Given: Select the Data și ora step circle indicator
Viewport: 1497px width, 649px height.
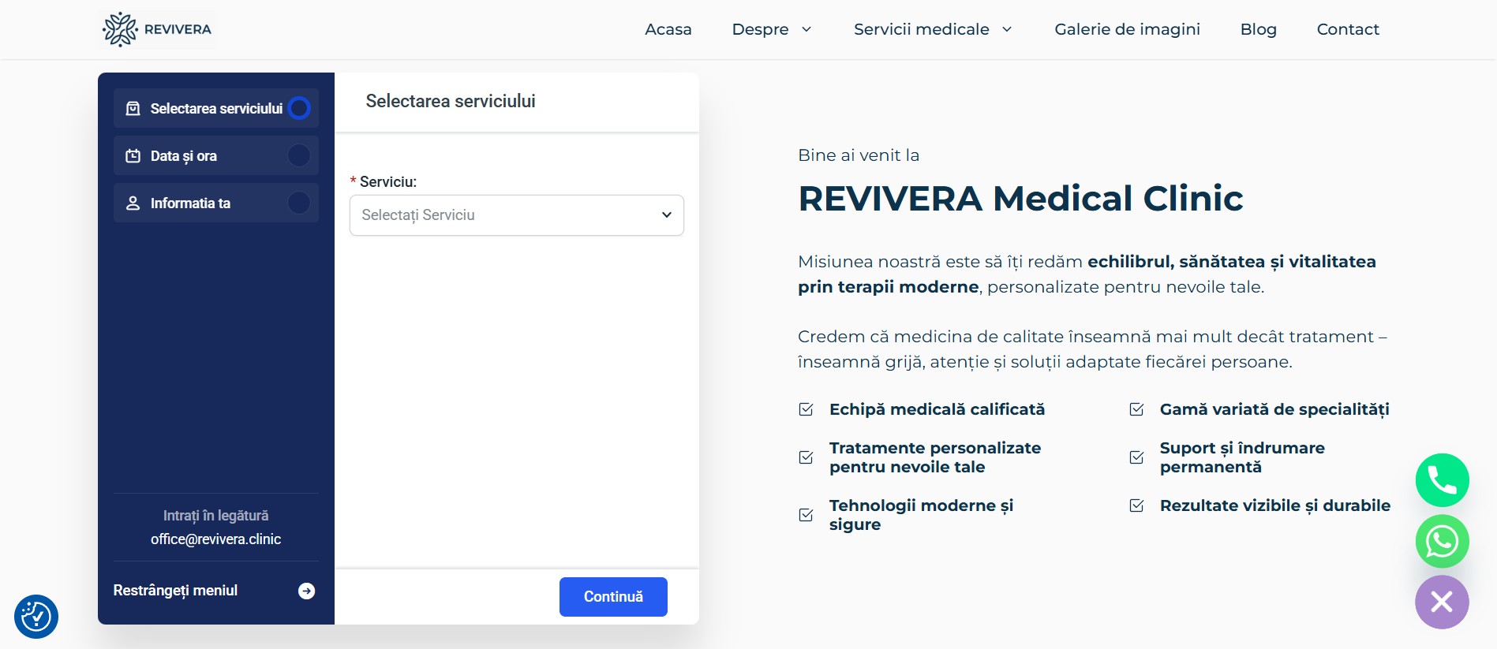Looking at the screenshot, I should pos(299,155).
